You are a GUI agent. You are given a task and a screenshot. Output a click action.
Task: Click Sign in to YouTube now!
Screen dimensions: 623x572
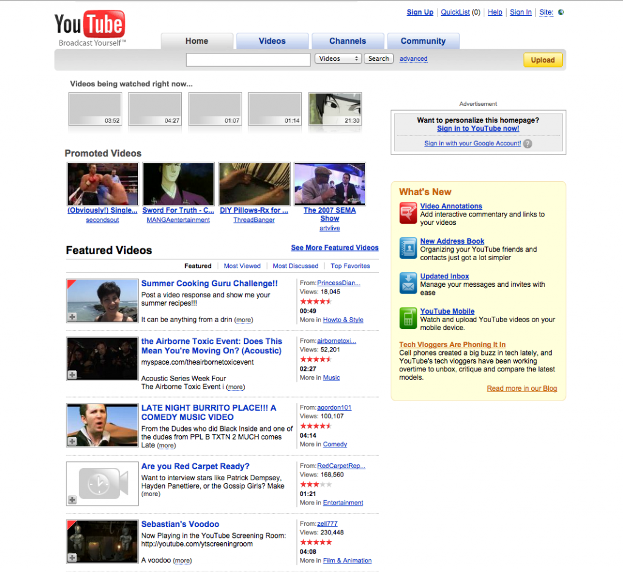478,129
